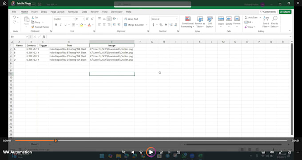Go to previous track in Media Player

132,152
